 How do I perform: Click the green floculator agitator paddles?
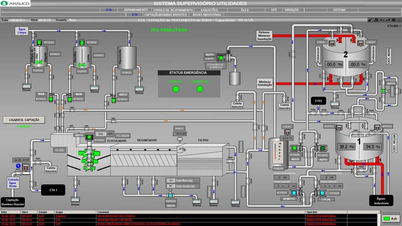click(x=89, y=161)
